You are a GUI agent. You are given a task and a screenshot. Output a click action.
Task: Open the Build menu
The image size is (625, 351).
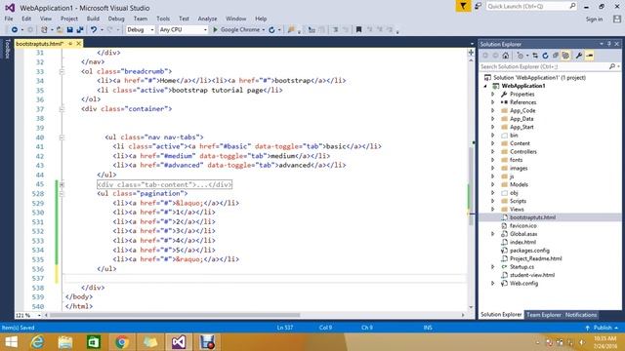coord(93,19)
